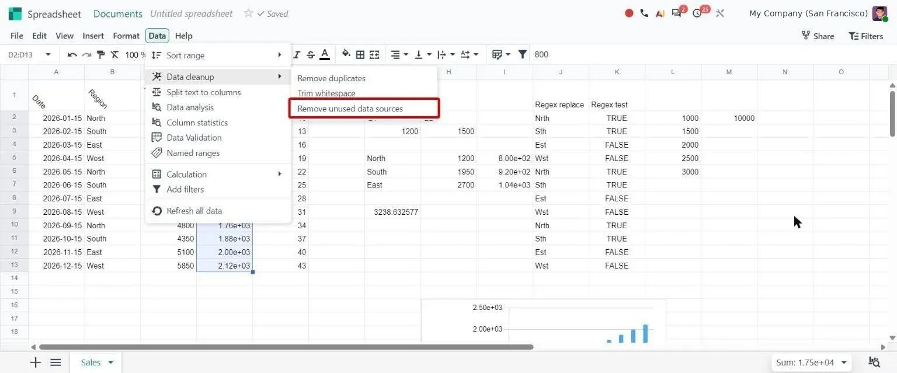Select Remove duplicates option
897x373 pixels.
364,78
